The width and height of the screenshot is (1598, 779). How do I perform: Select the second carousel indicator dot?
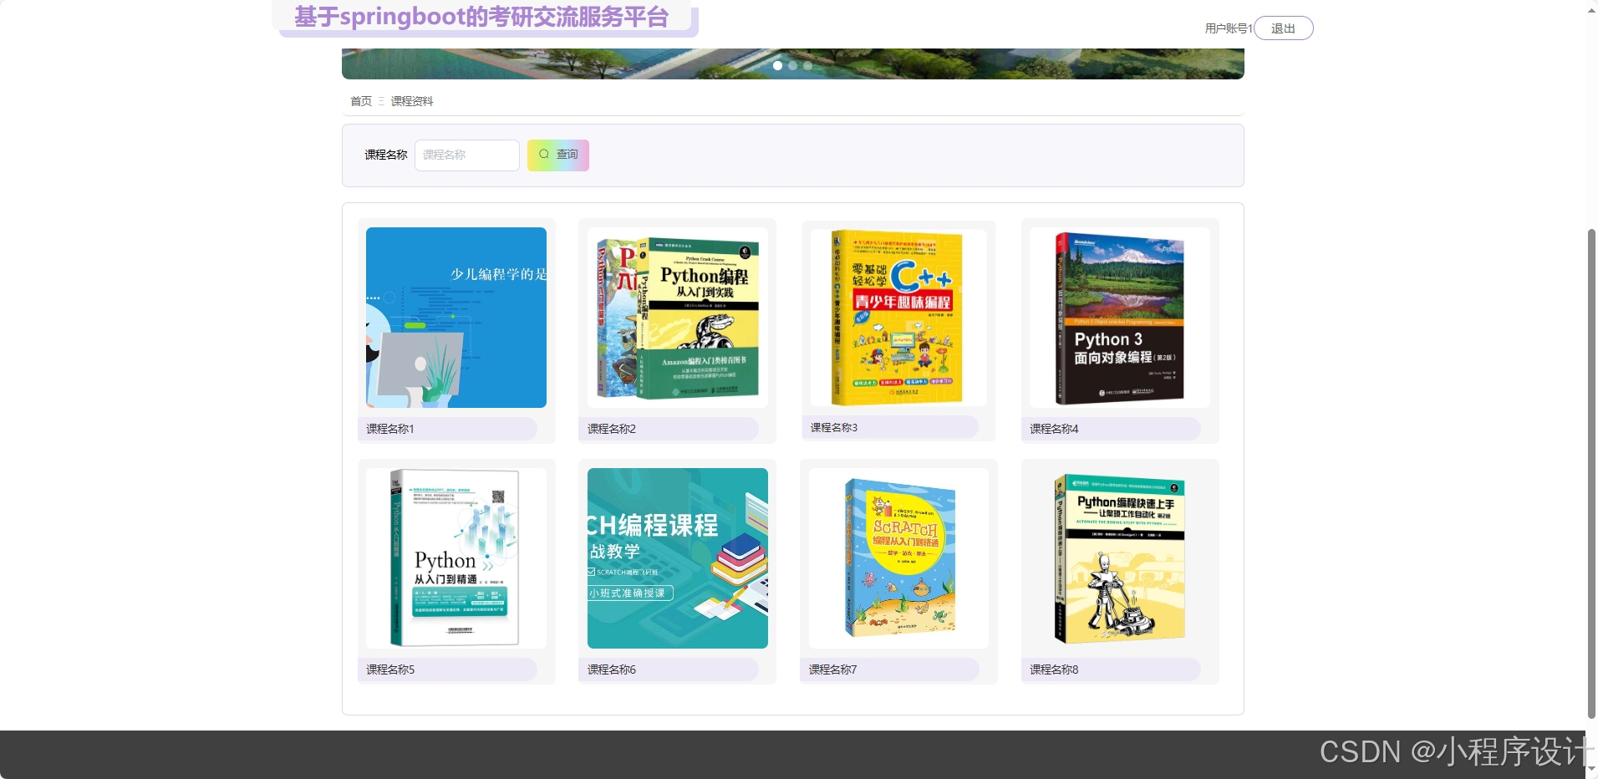[x=793, y=65]
